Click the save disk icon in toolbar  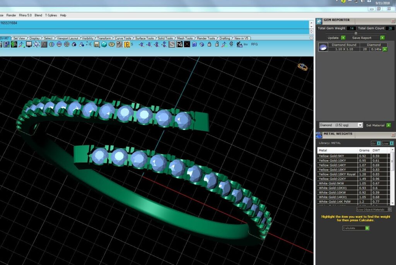tap(96, 44)
